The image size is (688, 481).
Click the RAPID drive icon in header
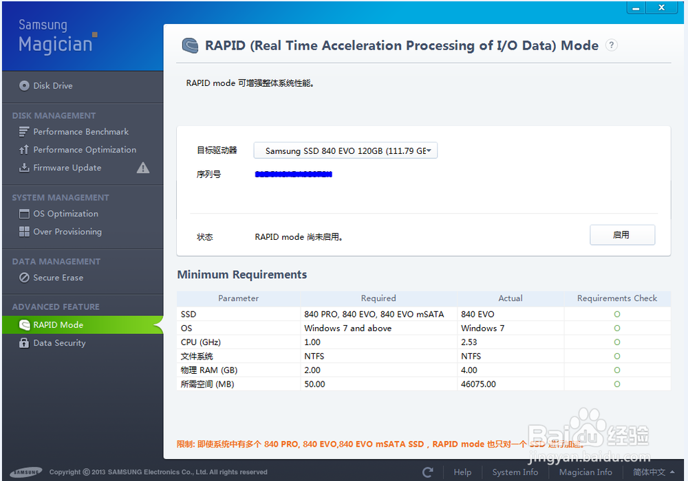pos(190,45)
